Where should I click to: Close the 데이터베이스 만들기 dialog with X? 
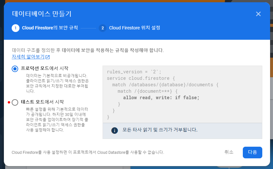point(258,14)
